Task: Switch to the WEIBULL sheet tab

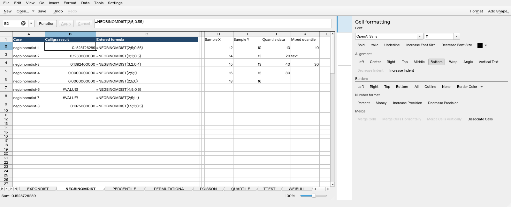Action: coord(297,189)
